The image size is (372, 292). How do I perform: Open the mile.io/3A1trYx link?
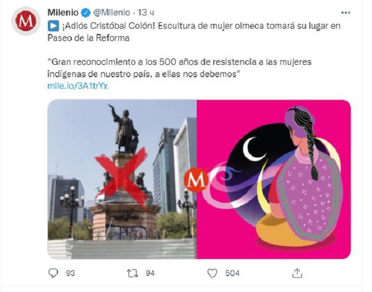coord(78,86)
